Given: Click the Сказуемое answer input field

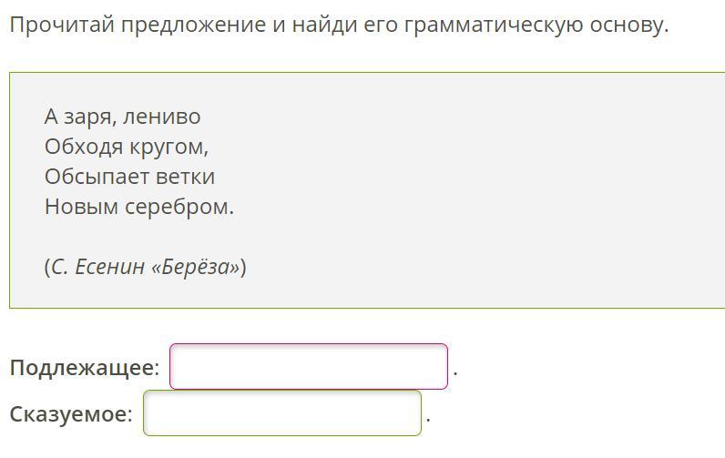Looking at the screenshot, I should click(x=282, y=413).
